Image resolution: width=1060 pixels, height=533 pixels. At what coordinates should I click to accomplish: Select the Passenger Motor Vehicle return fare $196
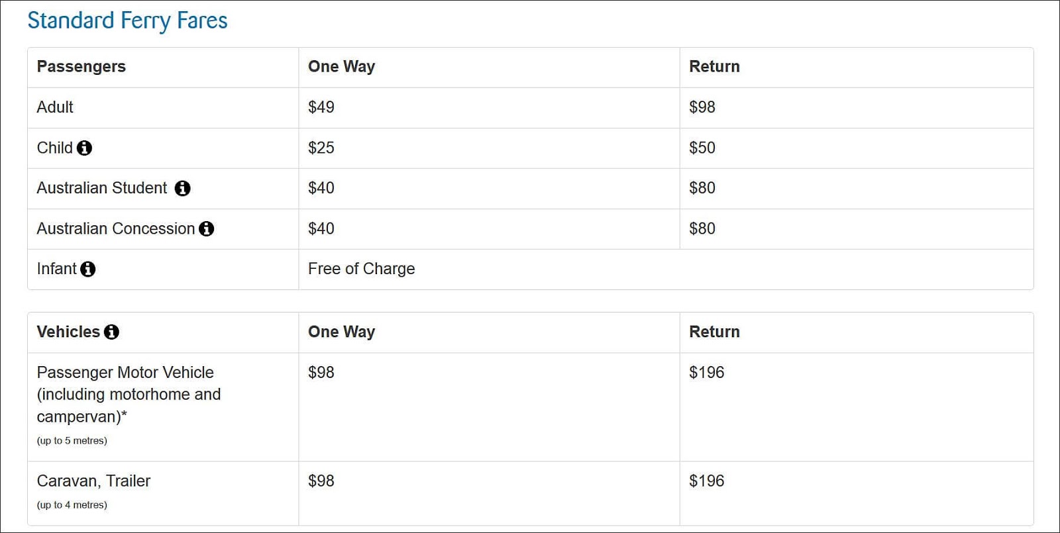click(706, 373)
